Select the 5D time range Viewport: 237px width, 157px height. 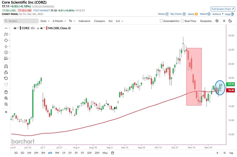pos(22,153)
